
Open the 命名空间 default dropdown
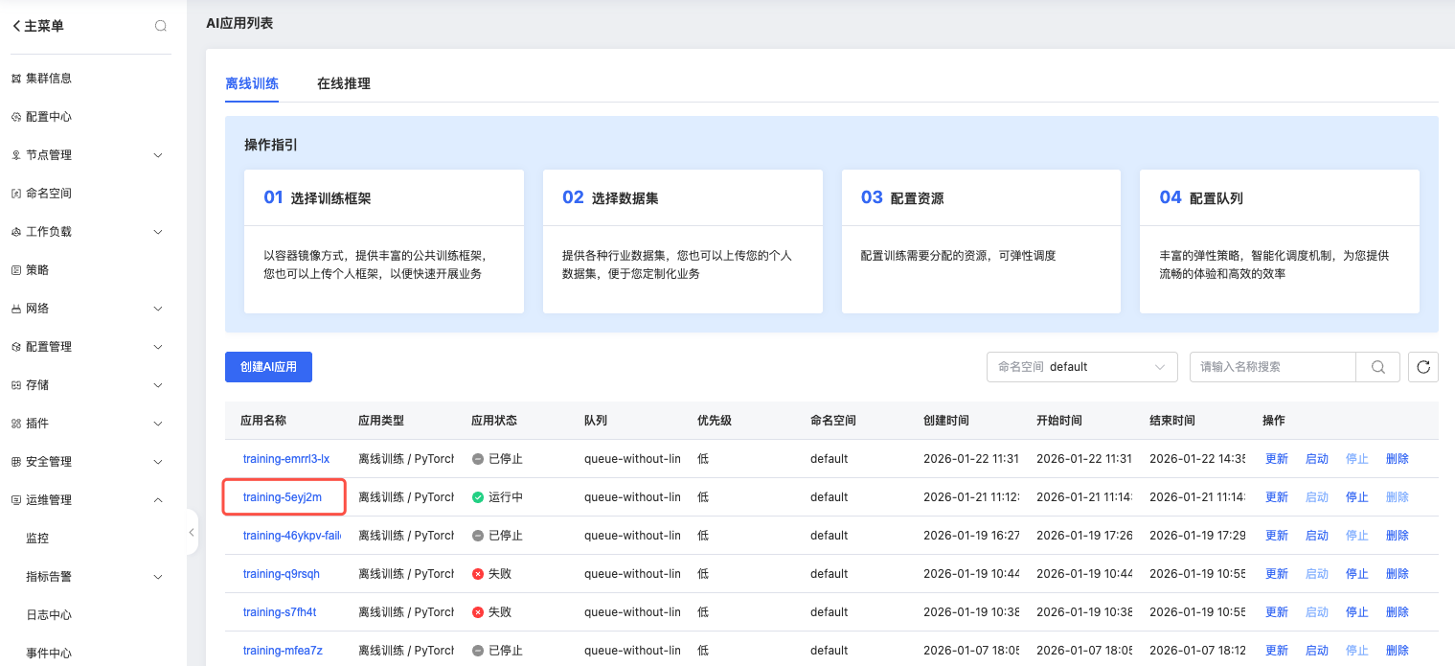(1081, 367)
